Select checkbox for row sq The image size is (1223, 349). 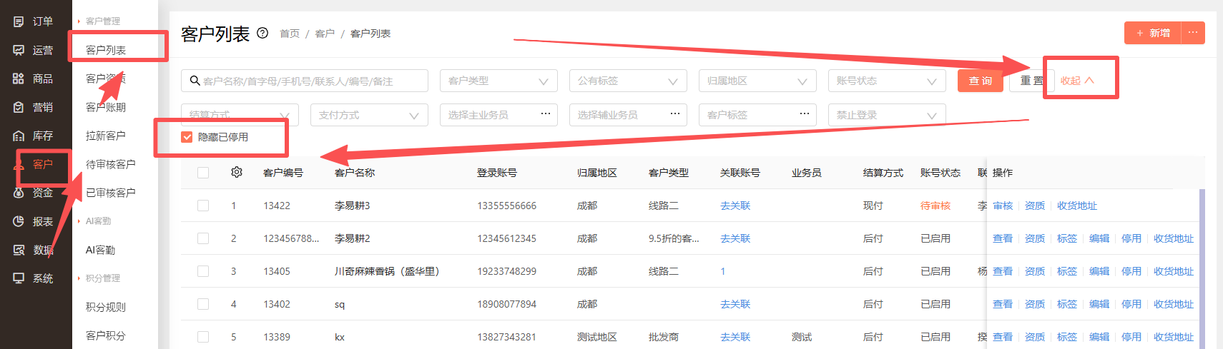(x=203, y=304)
